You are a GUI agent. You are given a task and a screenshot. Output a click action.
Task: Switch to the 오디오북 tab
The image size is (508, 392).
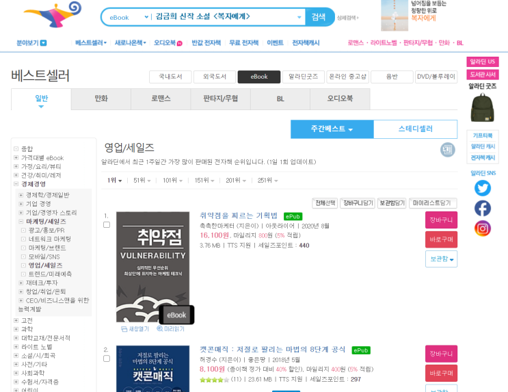click(340, 99)
